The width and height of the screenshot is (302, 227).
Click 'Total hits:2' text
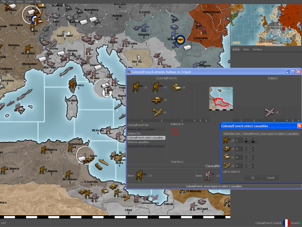coord(177,162)
